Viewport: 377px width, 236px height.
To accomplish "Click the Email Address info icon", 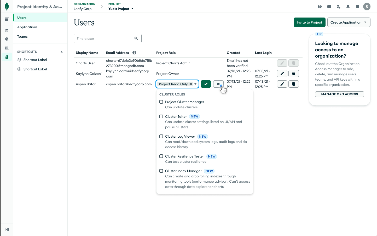I will pyautogui.click(x=134, y=53).
